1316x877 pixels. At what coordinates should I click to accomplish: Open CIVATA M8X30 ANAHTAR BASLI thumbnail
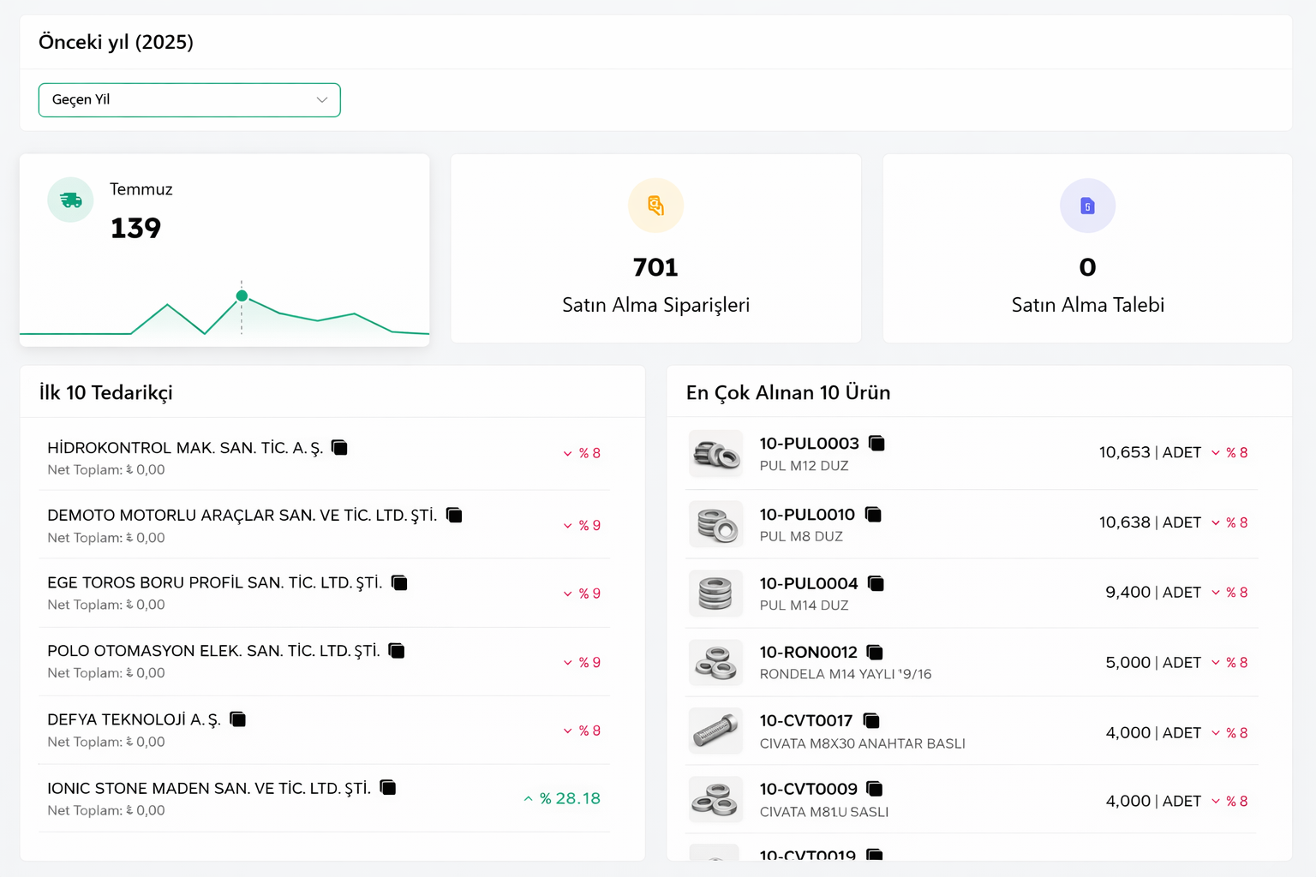[x=715, y=731]
